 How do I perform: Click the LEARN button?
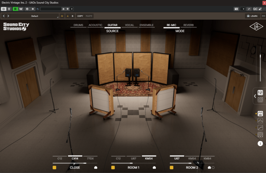coord(252,16)
